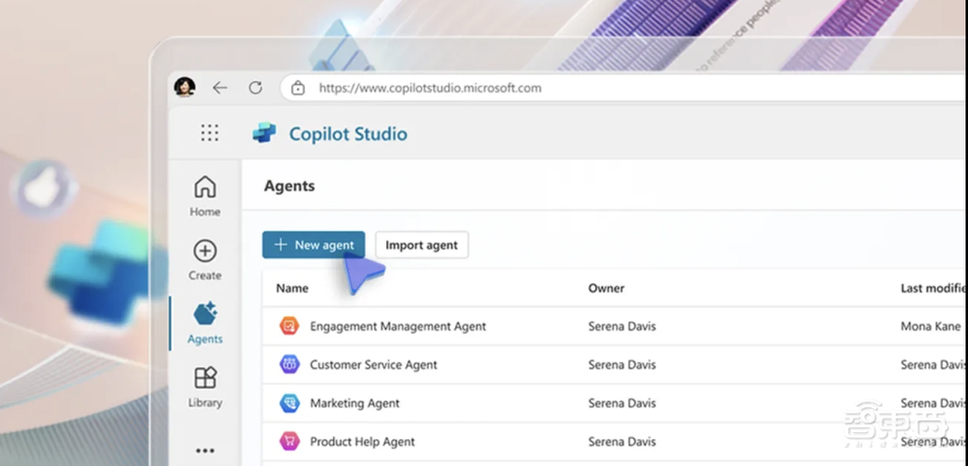The image size is (968, 466).
Task: Click the Agents page heading
Action: (289, 186)
